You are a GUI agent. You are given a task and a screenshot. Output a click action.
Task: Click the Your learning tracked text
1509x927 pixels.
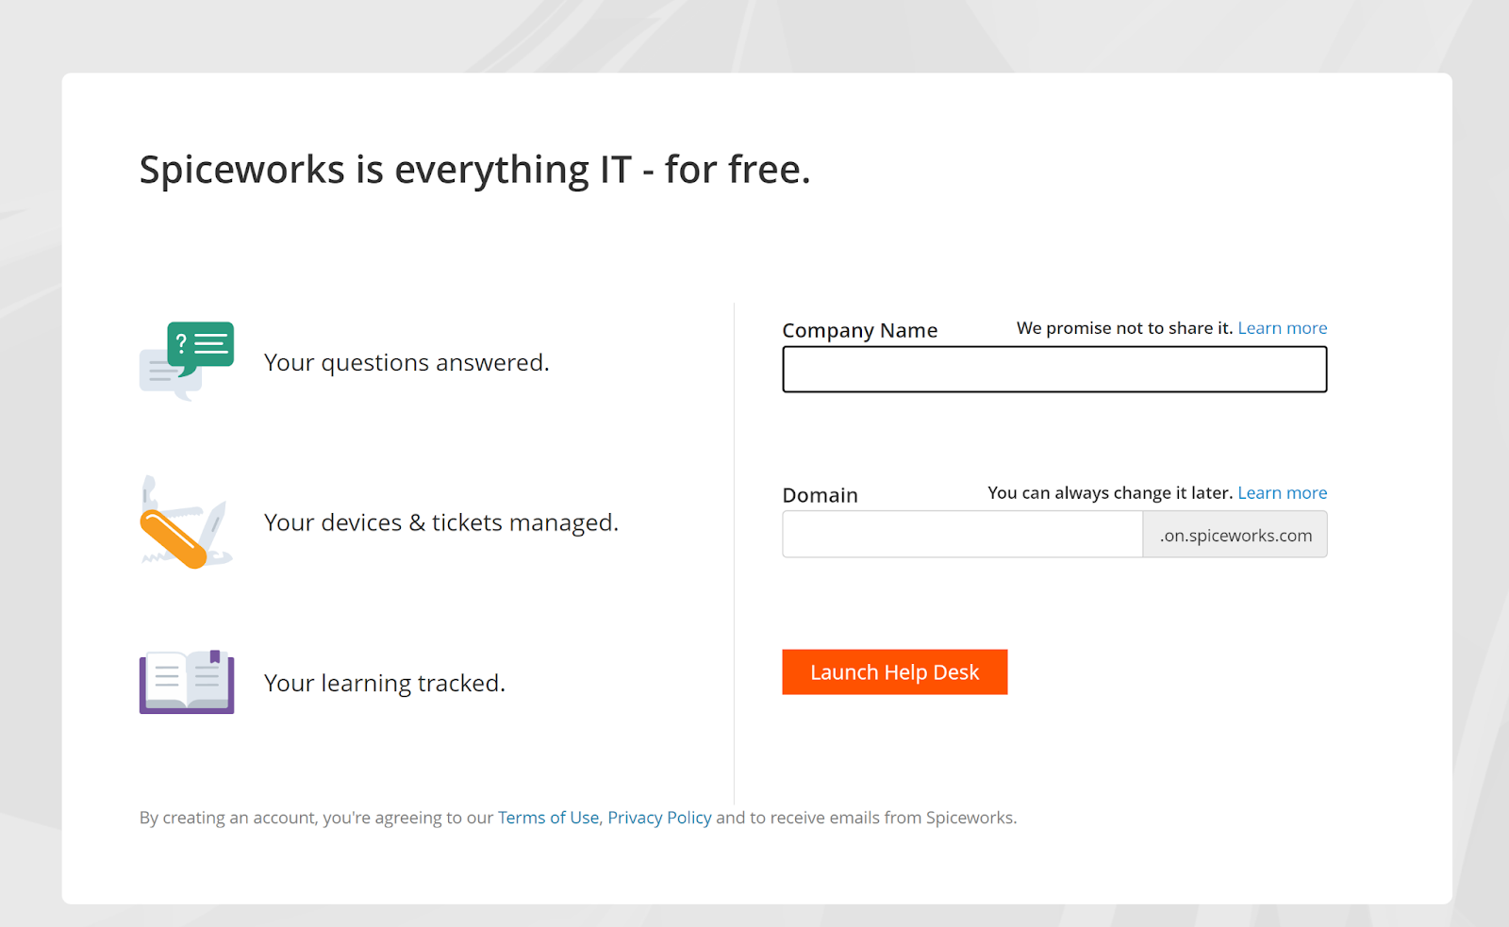(384, 684)
